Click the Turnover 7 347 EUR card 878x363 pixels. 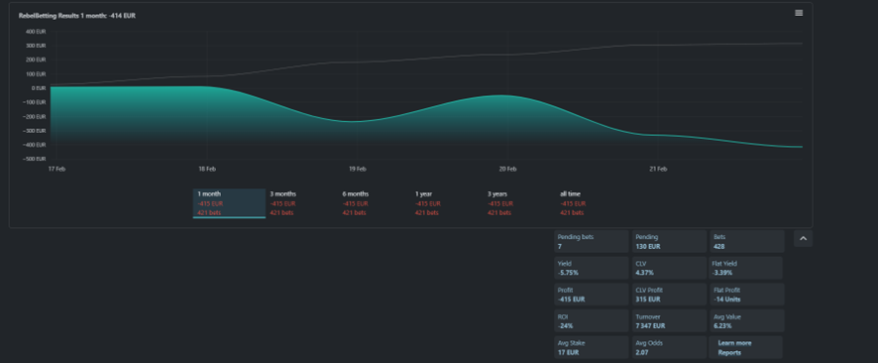click(669, 321)
